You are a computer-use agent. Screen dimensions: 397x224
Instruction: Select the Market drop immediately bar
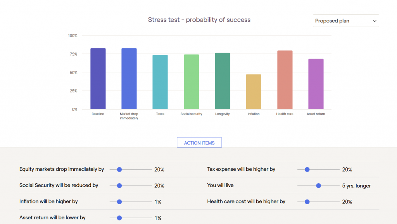point(129,79)
